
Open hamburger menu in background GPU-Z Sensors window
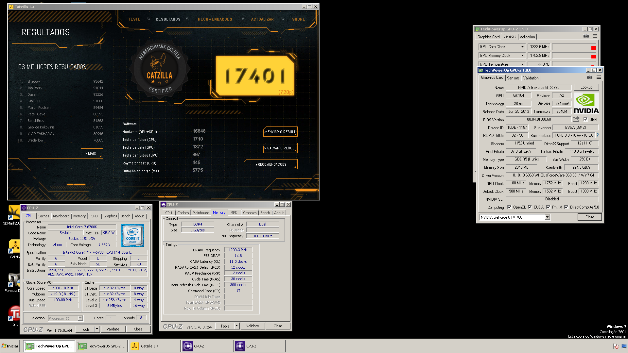[x=595, y=36]
